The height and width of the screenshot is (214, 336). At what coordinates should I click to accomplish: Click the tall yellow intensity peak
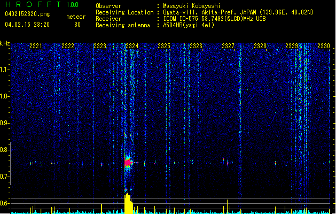pos(128,203)
